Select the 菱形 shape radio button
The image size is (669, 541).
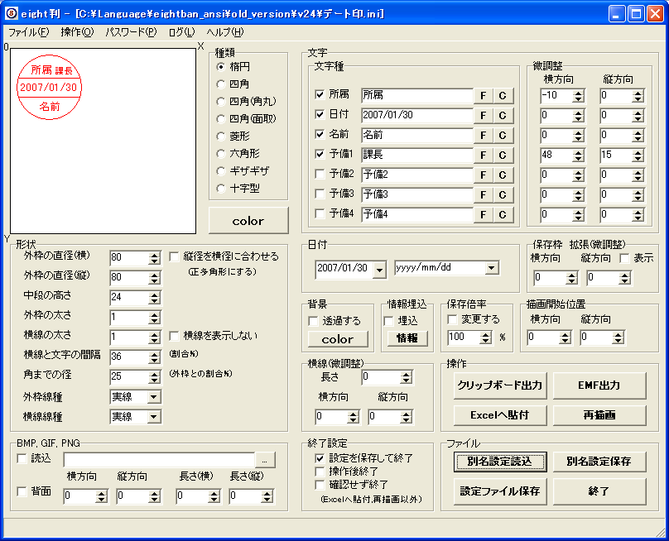pyautogui.click(x=220, y=136)
